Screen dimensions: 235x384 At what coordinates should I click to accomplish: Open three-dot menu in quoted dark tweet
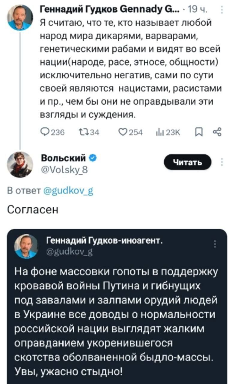(x=215, y=245)
